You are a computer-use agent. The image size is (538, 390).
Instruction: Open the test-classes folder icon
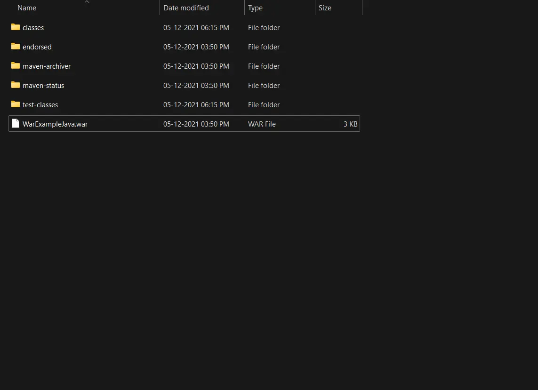click(15, 104)
